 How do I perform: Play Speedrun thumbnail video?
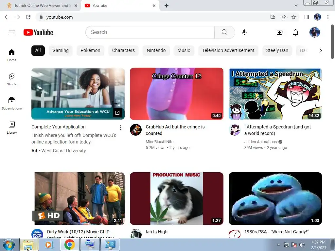pos(275,94)
